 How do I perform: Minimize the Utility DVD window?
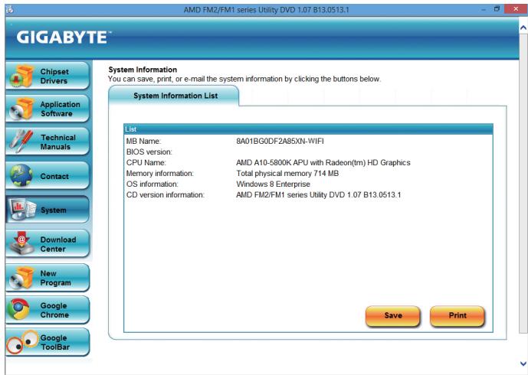coord(484,9)
